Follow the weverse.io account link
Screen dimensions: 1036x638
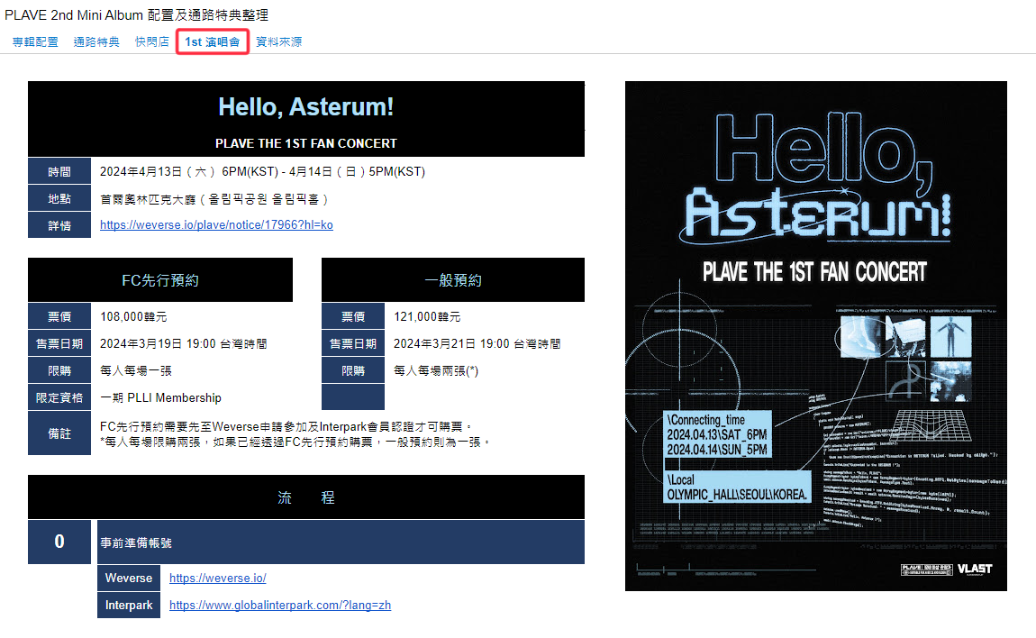click(217, 578)
